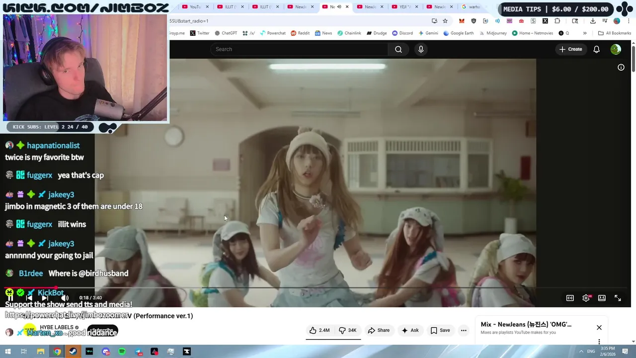Skip to next video in player
636x358 pixels.
pos(45,298)
